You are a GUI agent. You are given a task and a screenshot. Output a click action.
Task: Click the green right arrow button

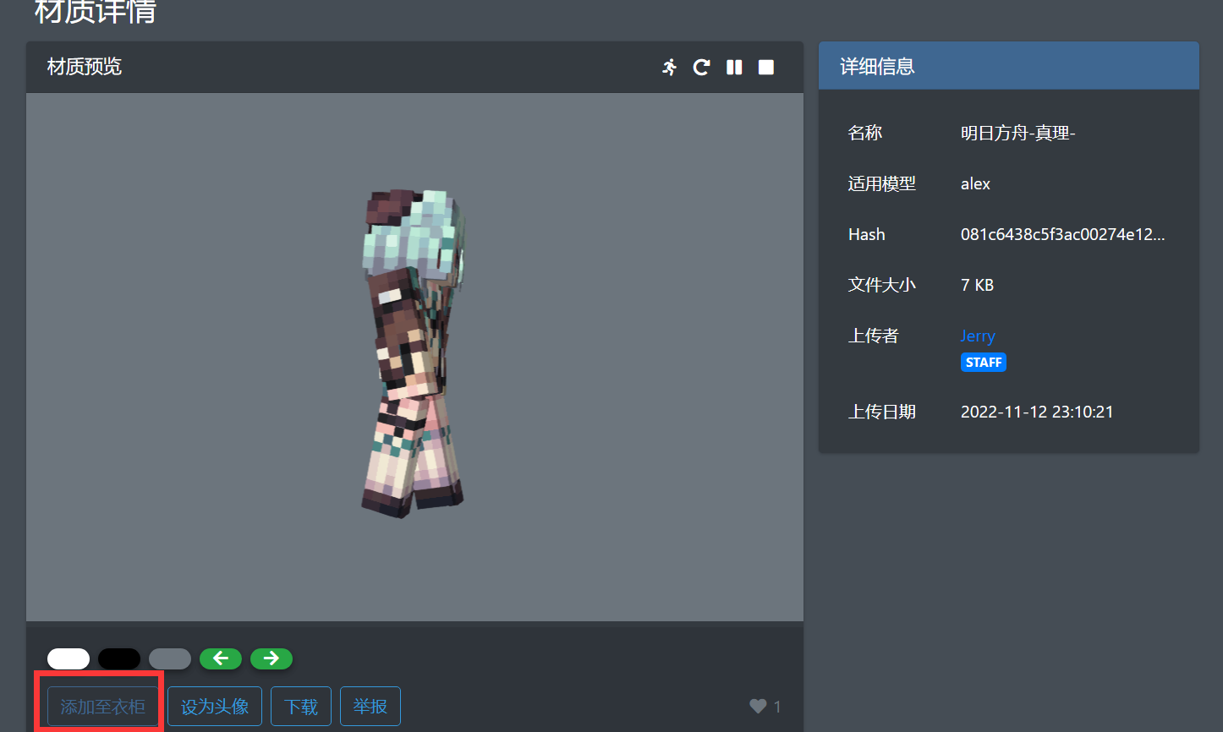tap(271, 658)
